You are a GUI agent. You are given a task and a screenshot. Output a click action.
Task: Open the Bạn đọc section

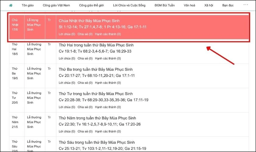pos(227,5)
